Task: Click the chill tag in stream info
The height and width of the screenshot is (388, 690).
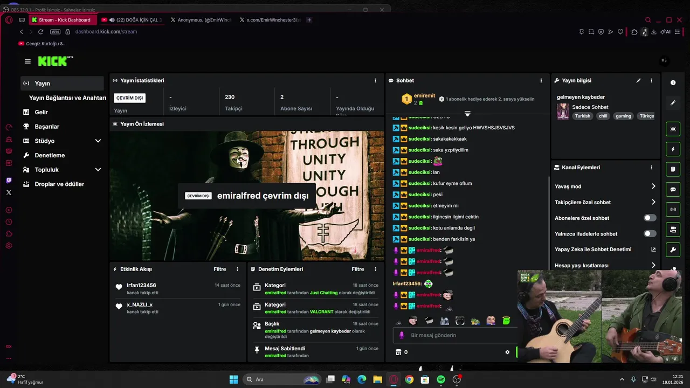Action: coord(603,116)
